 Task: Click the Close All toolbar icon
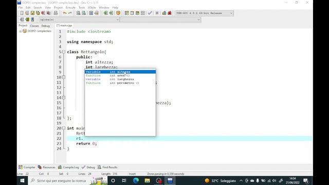[x=48, y=13]
